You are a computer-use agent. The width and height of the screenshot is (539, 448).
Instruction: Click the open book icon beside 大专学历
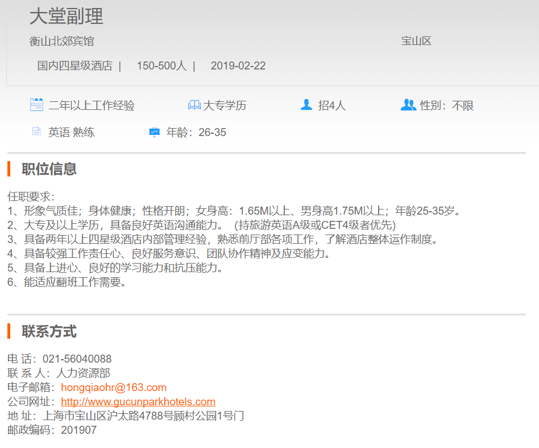point(194,105)
